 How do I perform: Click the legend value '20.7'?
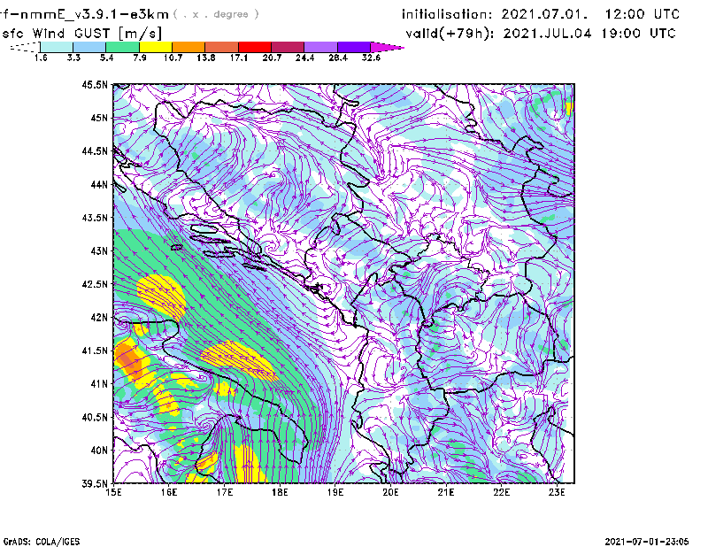pos(272,58)
